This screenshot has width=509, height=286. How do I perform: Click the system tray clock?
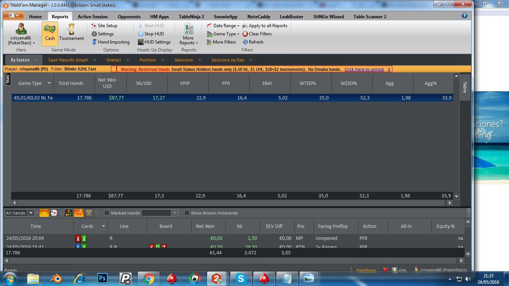click(489, 279)
